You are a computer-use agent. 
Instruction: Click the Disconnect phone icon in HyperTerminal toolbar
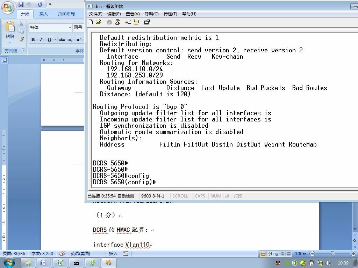tap(117, 22)
